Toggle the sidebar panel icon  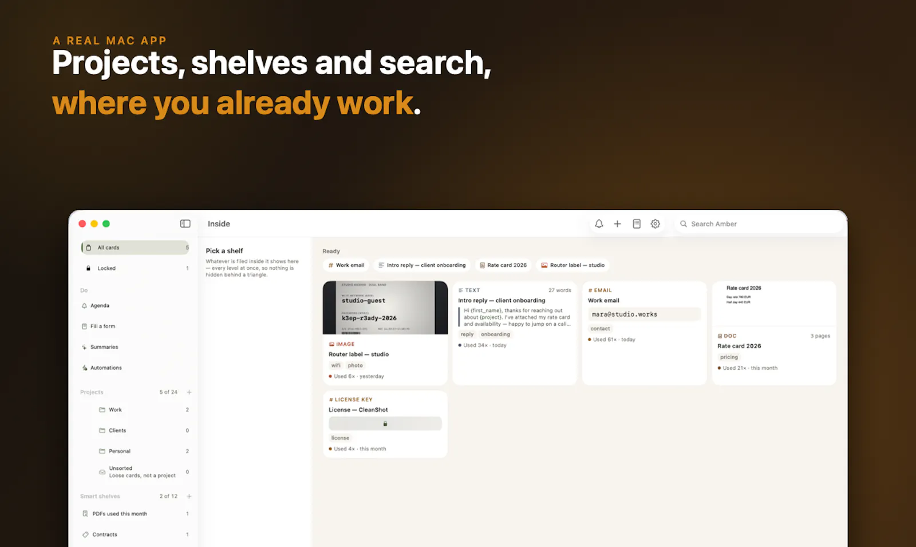(185, 224)
